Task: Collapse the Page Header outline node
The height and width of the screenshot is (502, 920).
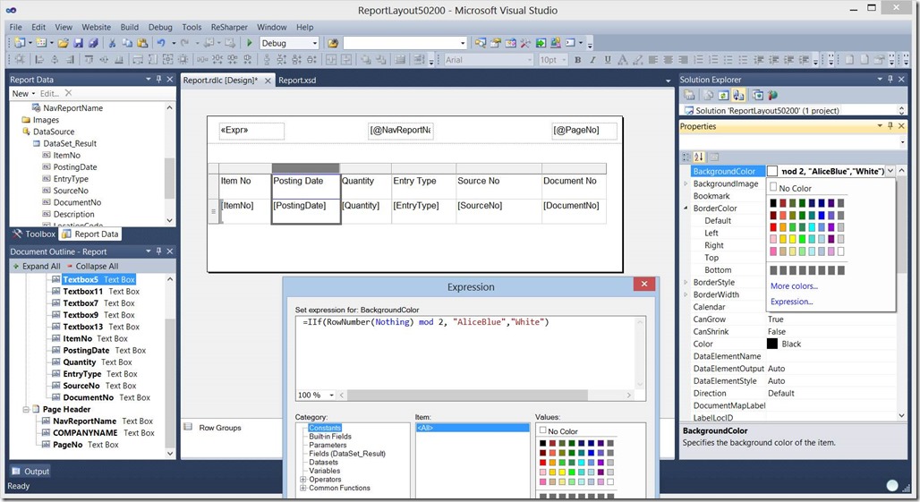Action: [x=26, y=409]
